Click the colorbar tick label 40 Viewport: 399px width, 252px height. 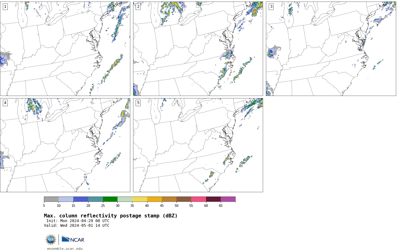pos(147,206)
